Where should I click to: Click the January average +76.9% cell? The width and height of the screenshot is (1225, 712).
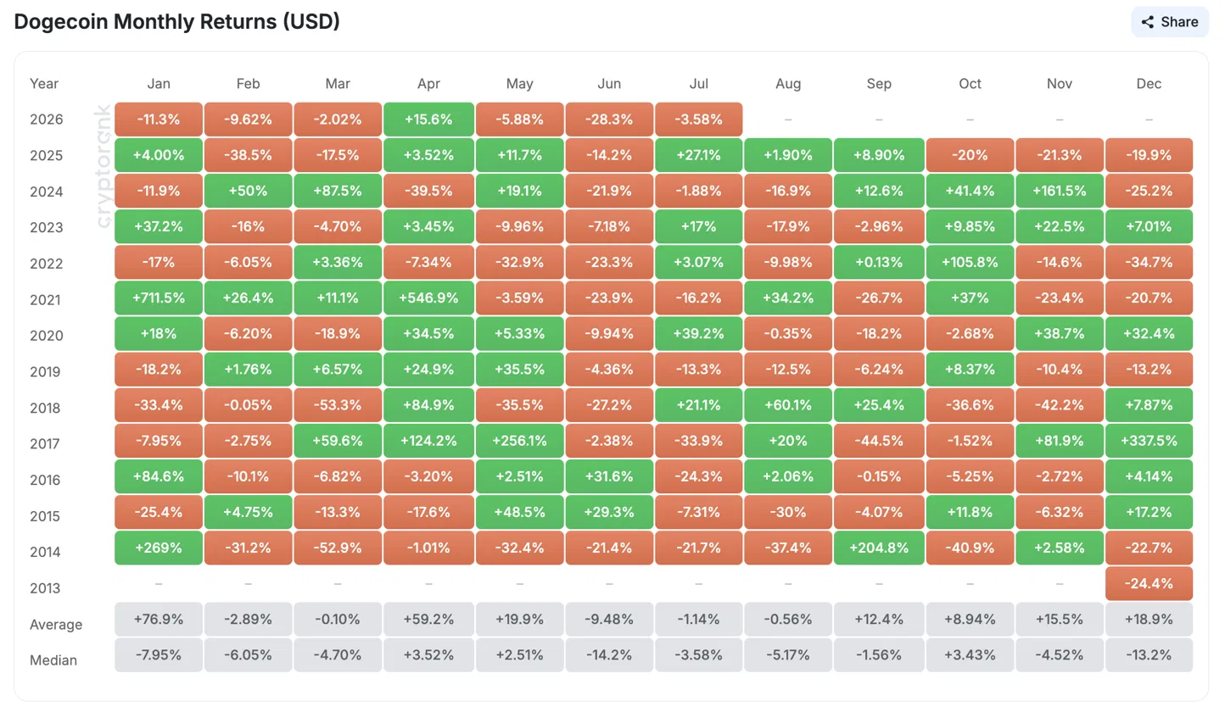159,619
